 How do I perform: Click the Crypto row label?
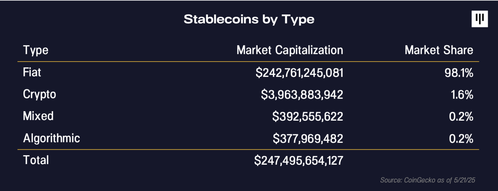39,95
